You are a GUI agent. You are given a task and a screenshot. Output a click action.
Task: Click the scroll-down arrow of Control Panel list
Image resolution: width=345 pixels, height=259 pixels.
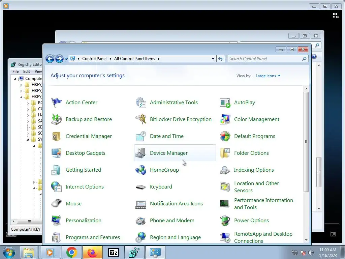[x=306, y=240]
